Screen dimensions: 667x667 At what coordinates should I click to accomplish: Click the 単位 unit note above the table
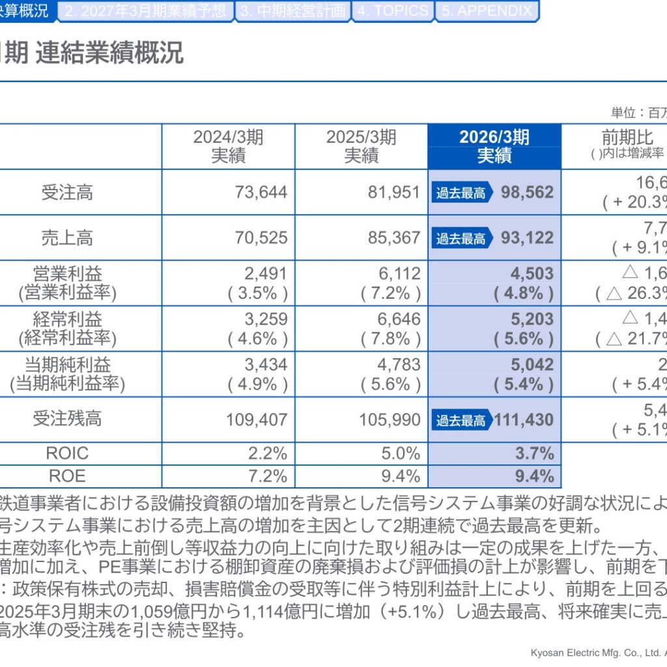click(638, 113)
